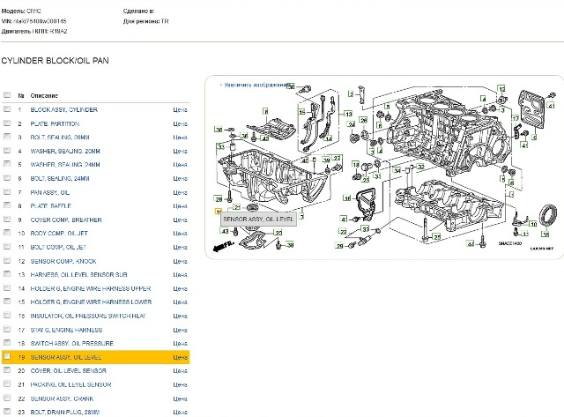Select callout number 33 on the diagram

[221, 146]
